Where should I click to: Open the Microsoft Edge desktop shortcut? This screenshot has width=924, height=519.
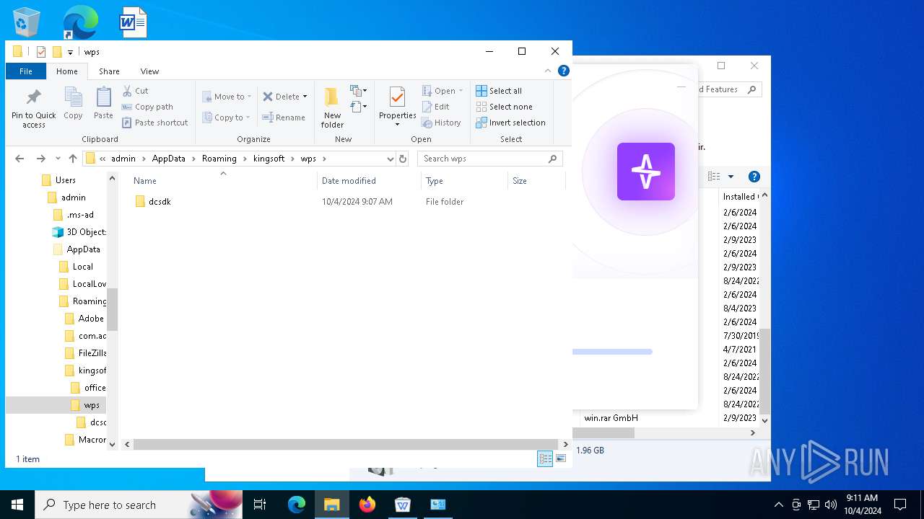point(80,22)
